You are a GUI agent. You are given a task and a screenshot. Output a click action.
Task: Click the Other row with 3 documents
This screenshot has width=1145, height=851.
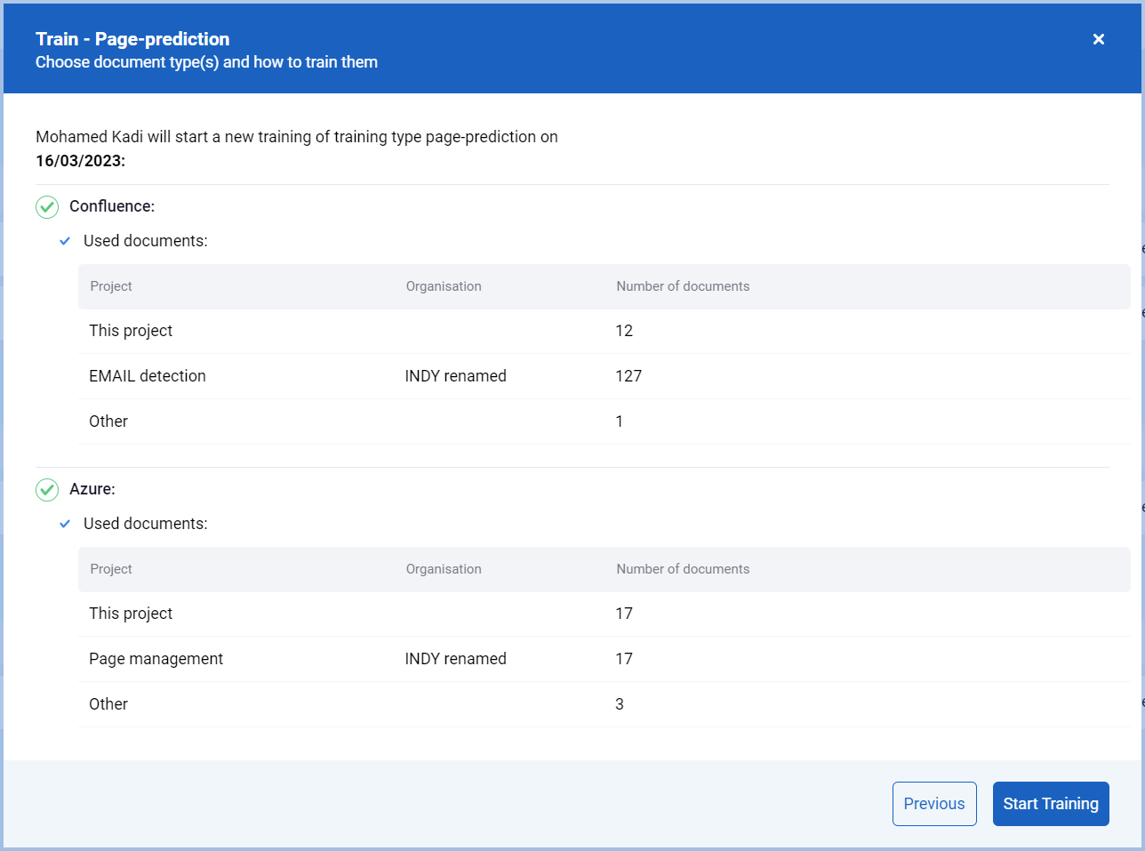(605, 704)
